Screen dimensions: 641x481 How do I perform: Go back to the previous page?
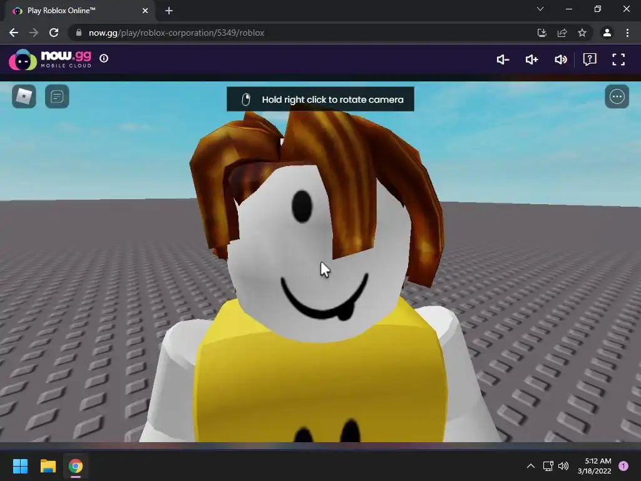[x=14, y=33]
